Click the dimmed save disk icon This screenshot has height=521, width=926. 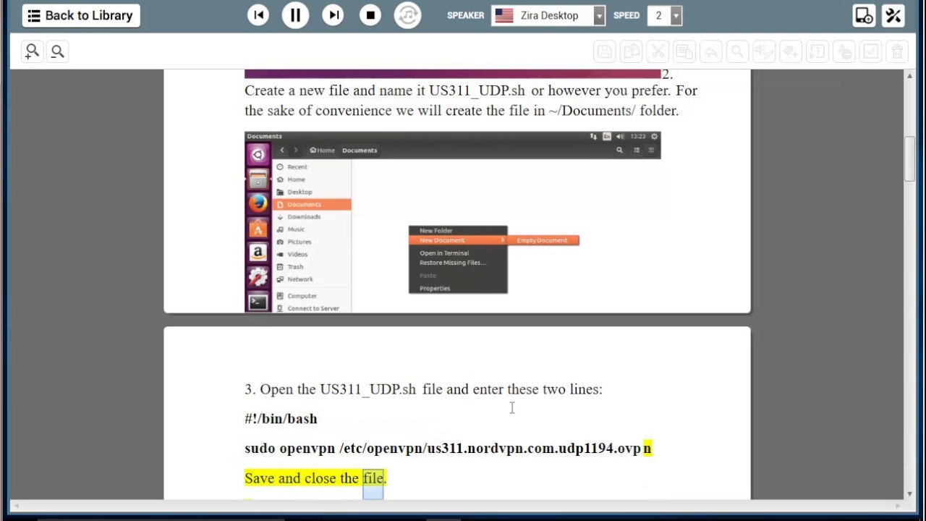tap(605, 51)
